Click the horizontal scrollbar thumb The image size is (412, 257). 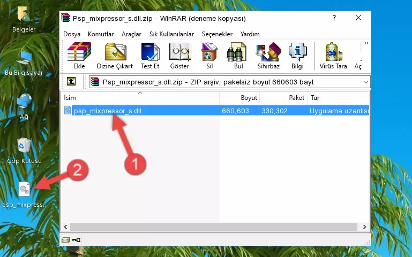coord(214,227)
